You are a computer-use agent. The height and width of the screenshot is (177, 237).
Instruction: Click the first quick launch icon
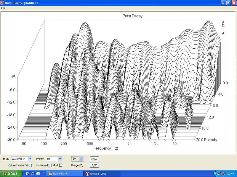pos(27,173)
